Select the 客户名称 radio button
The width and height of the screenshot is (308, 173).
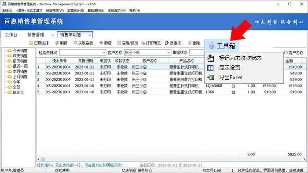286,52
